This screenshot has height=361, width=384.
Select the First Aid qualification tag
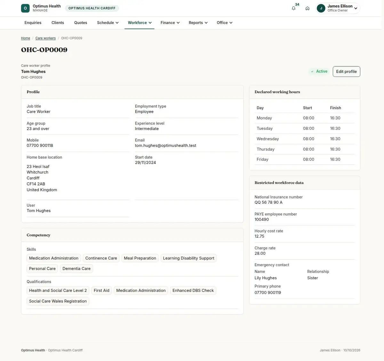click(101, 291)
